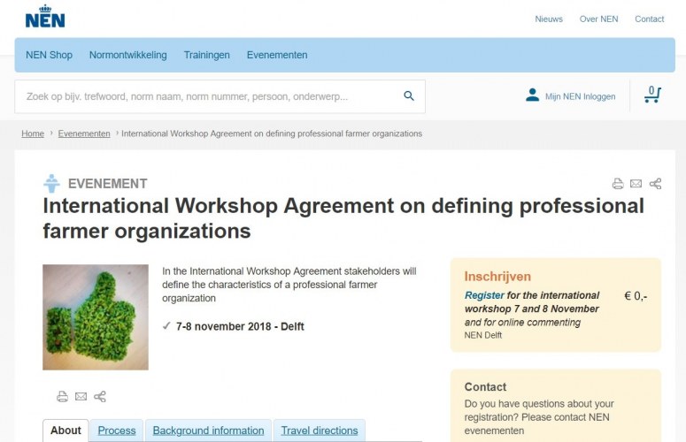This screenshot has height=442, width=686.
Task: Click the user profile icon beside Mijn NEN
Action: click(533, 95)
